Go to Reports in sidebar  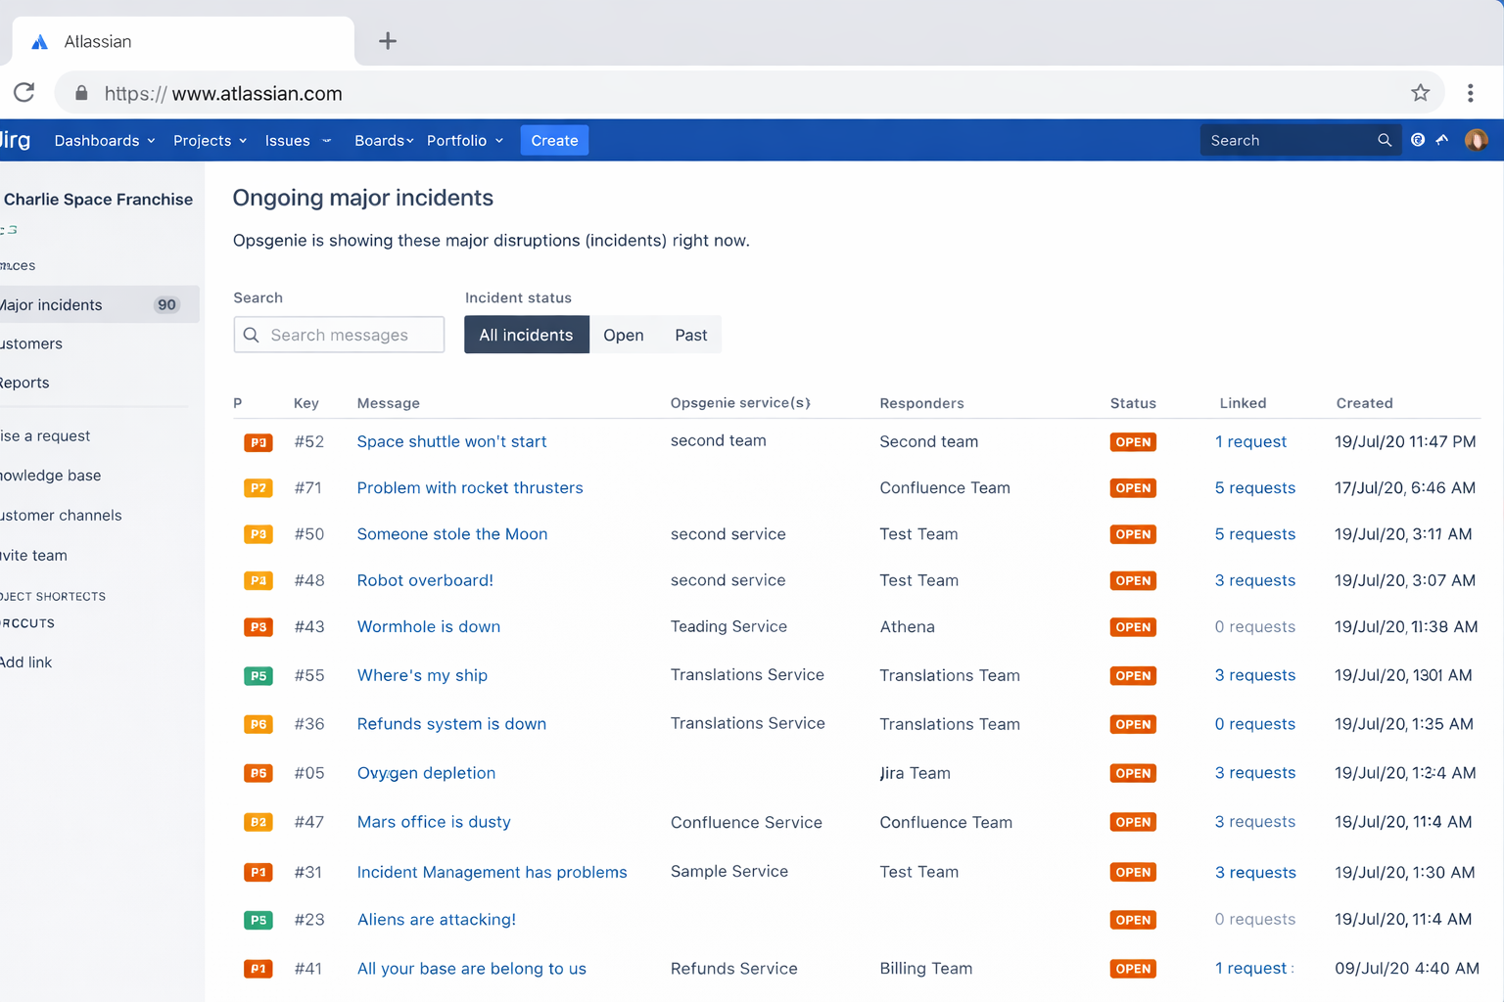click(x=25, y=383)
